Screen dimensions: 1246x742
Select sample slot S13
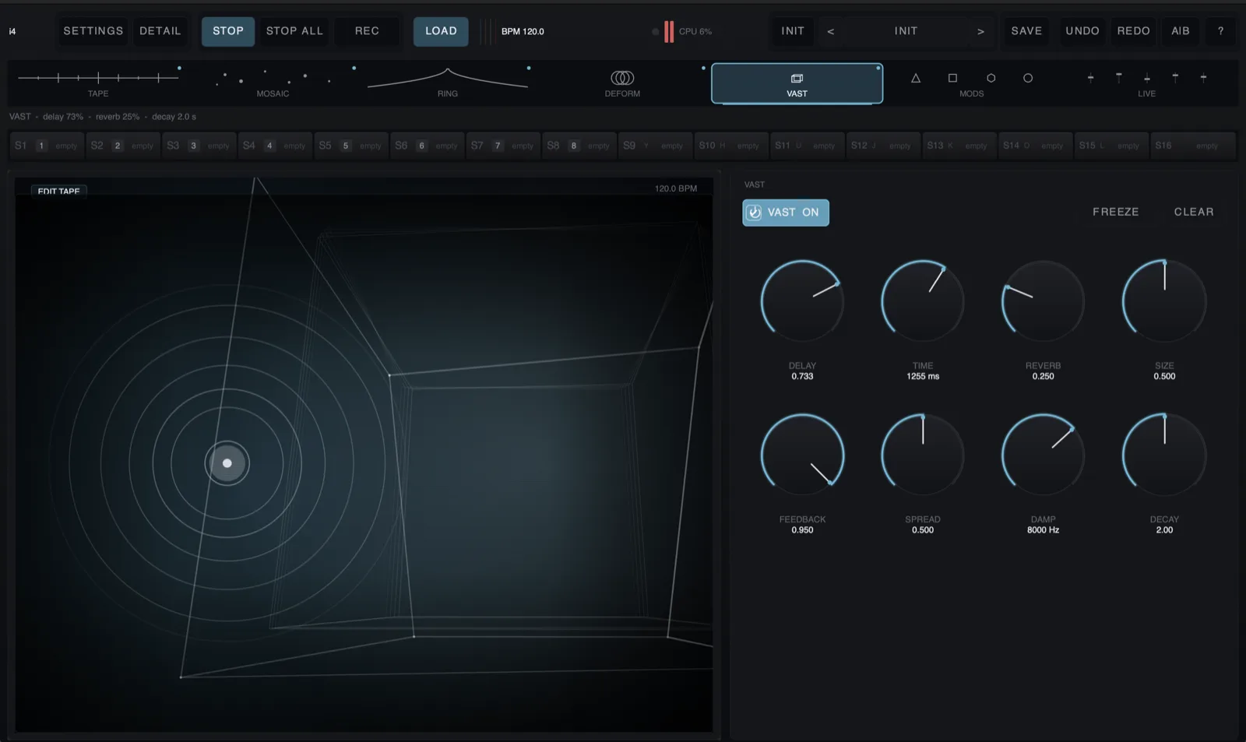(959, 146)
